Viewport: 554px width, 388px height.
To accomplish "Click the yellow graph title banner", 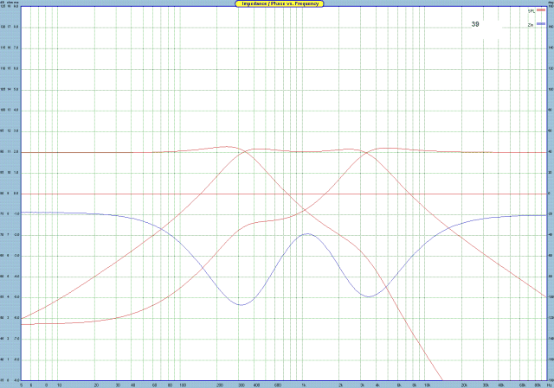I will [x=280, y=3].
